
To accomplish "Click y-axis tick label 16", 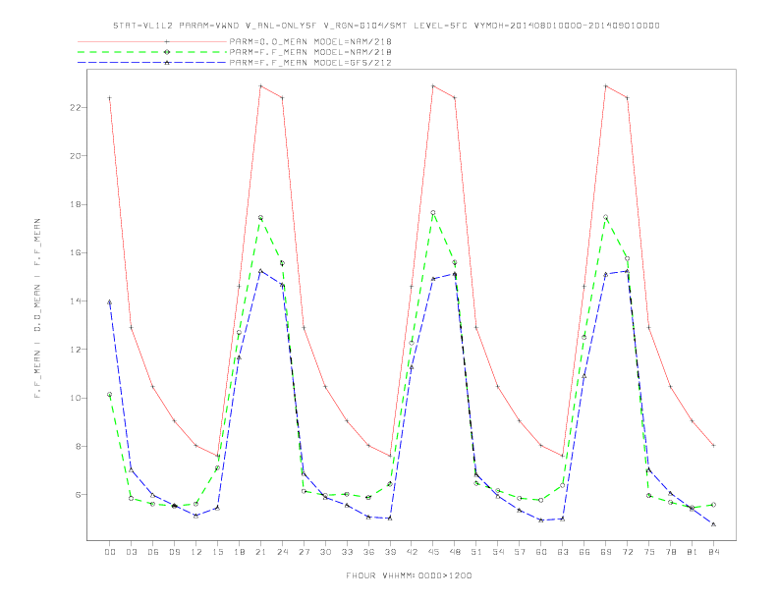I will coord(75,252).
